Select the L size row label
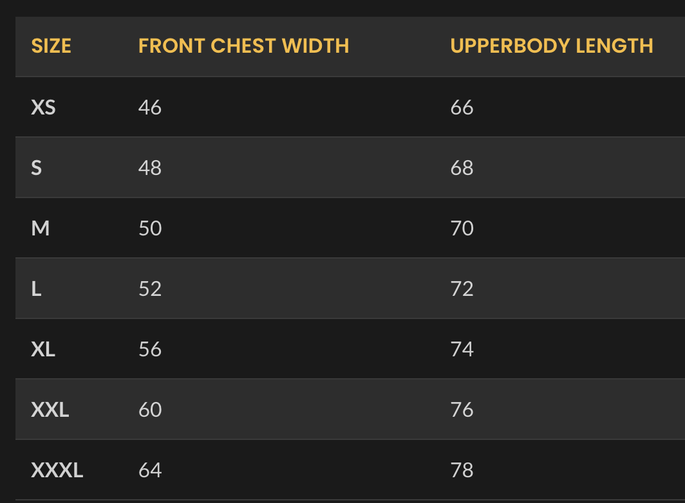 tap(36, 289)
